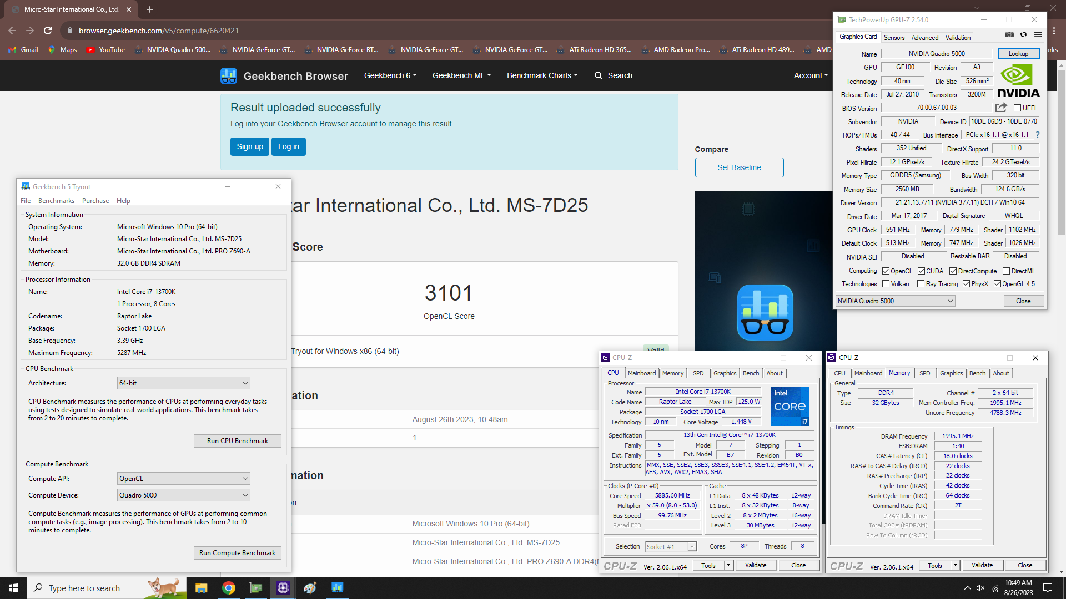Switch to SPD tab in right CPU-Z
This screenshot has height=599, width=1066.
[x=924, y=373]
